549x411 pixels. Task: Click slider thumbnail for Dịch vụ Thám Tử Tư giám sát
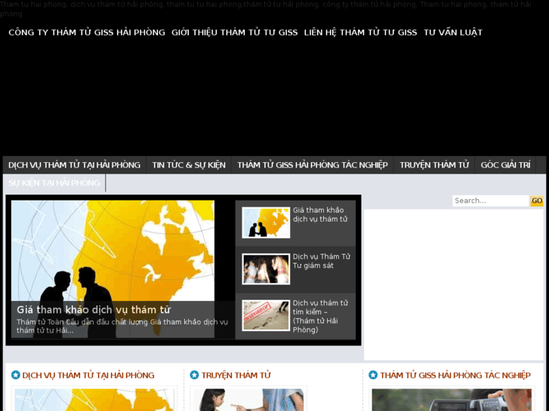pos(266,269)
